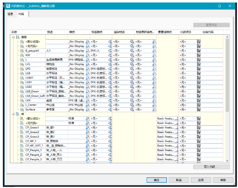Switch to the 信息 tab

point(10,14)
